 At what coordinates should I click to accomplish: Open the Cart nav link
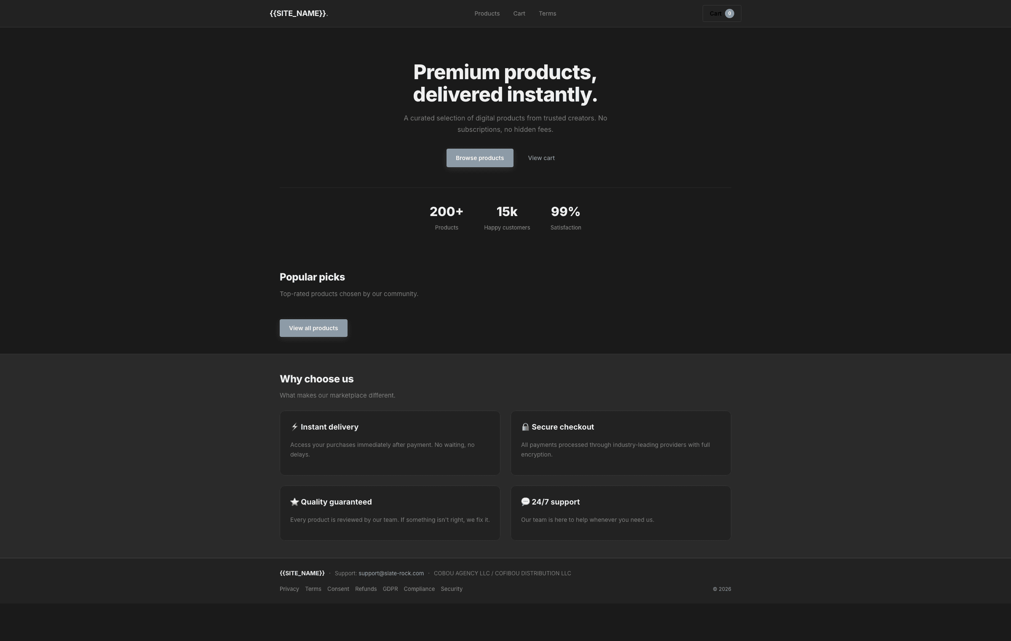pyautogui.click(x=519, y=13)
